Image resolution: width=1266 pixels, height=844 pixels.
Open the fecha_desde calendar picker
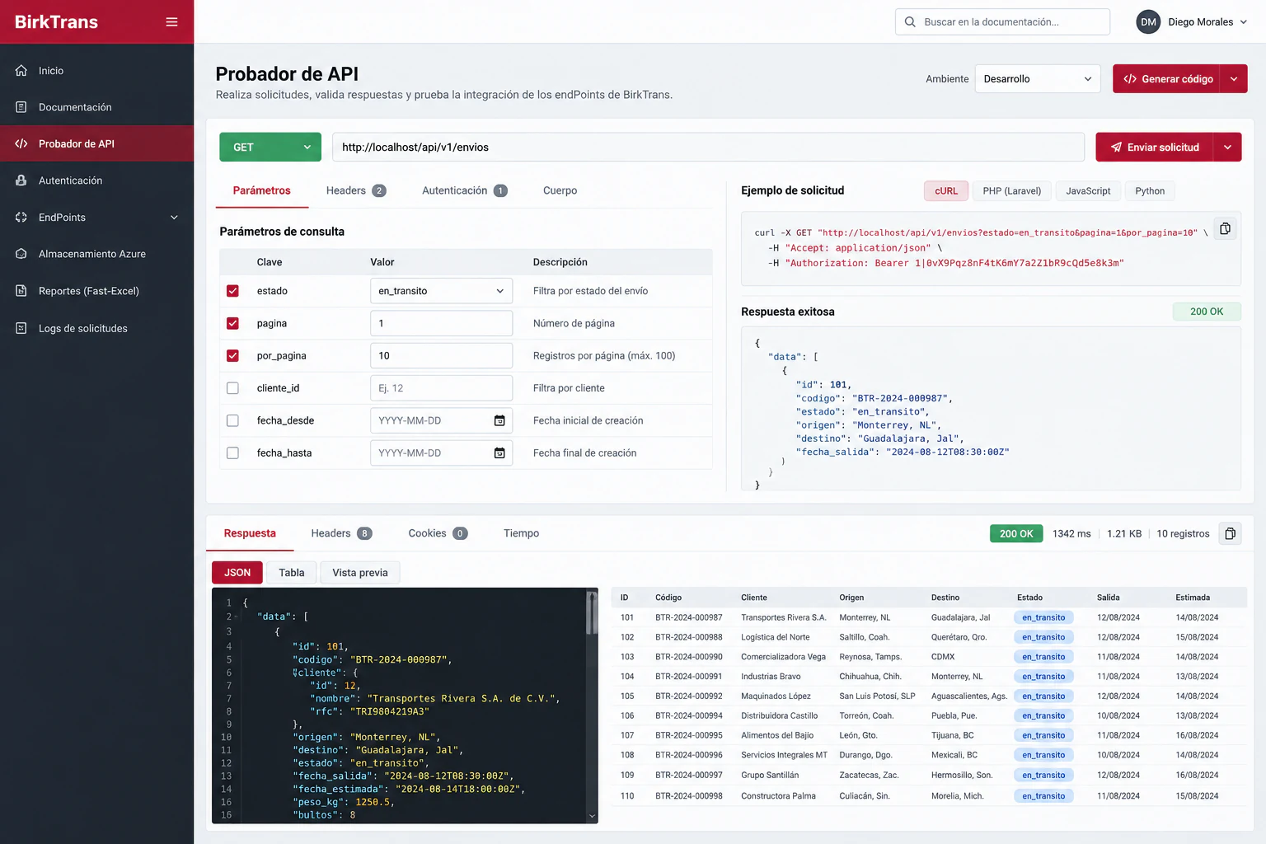pyautogui.click(x=499, y=420)
